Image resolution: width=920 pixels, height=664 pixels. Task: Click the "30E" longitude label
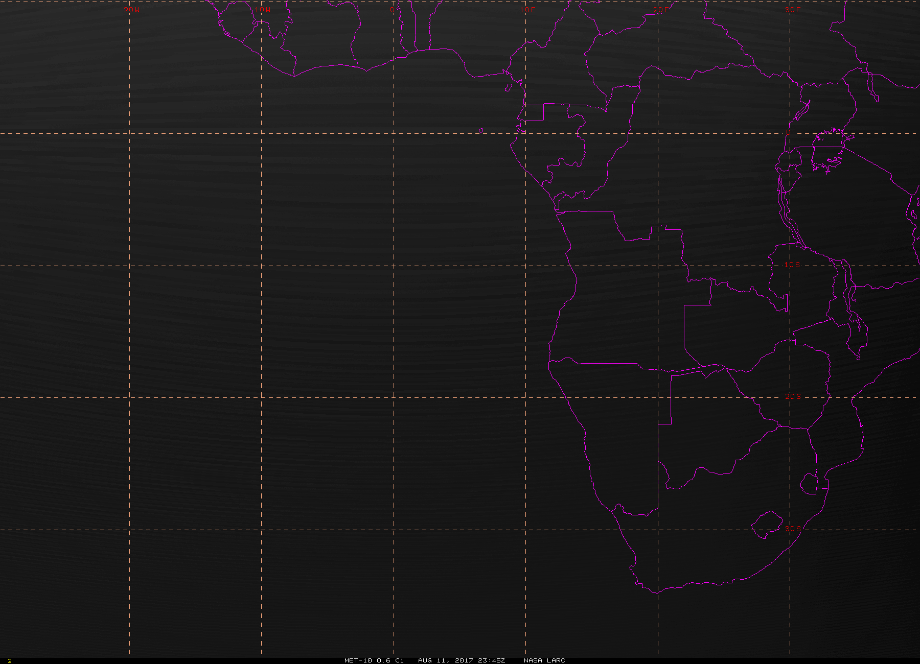click(x=793, y=10)
